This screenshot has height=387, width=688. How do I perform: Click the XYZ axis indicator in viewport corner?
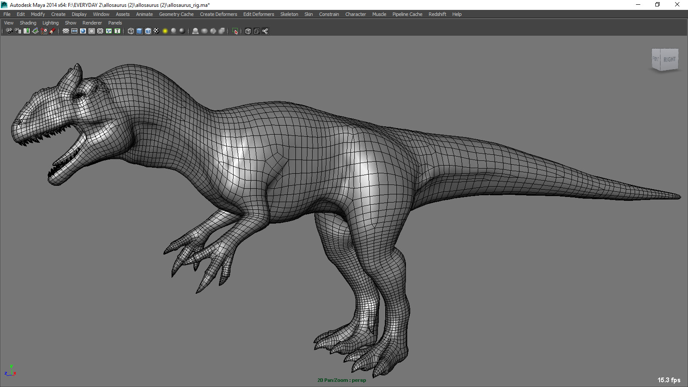10,370
